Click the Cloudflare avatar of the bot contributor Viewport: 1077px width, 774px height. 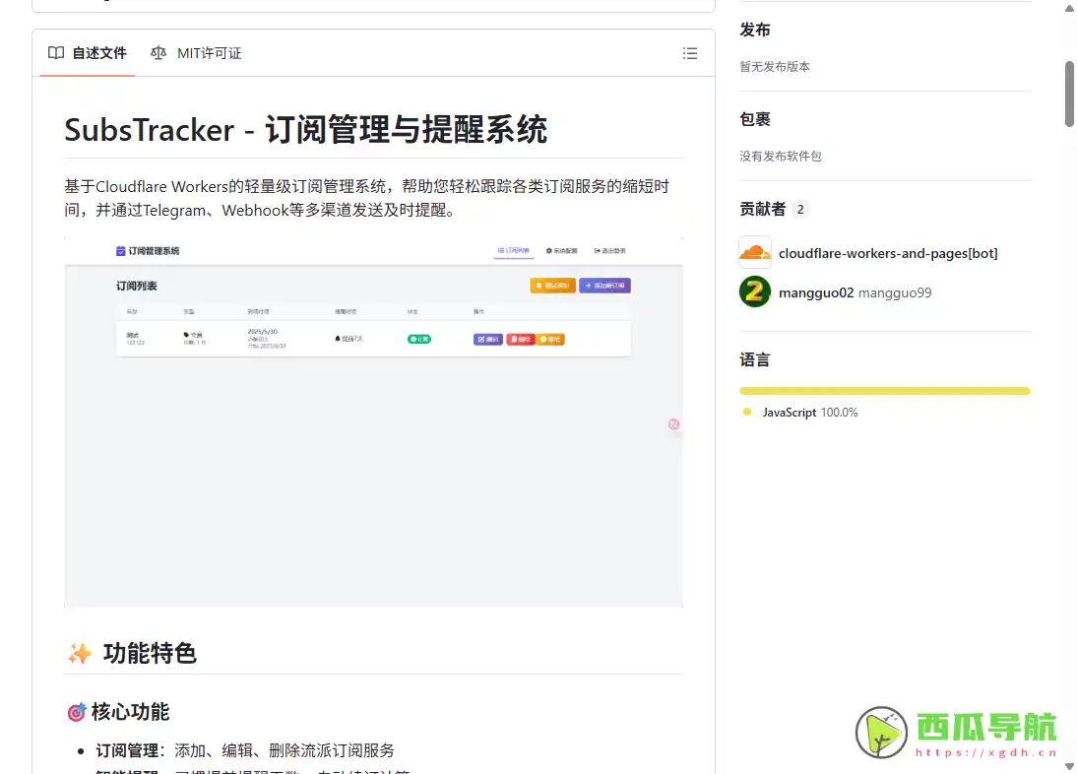(x=754, y=253)
